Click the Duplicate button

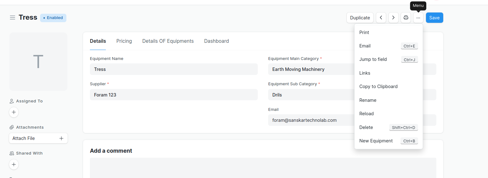click(x=360, y=18)
